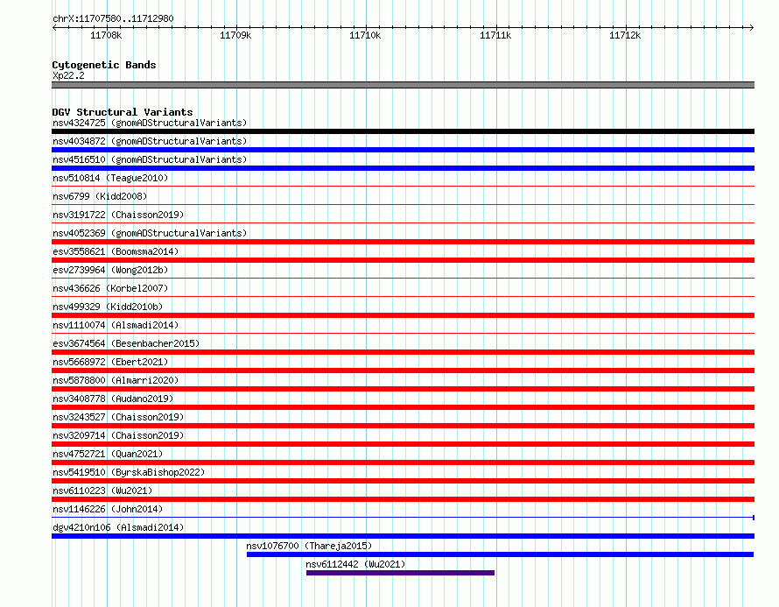Click the purple nsv6112442 variant bar
The width and height of the screenshot is (779, 607).
point(400,573)
